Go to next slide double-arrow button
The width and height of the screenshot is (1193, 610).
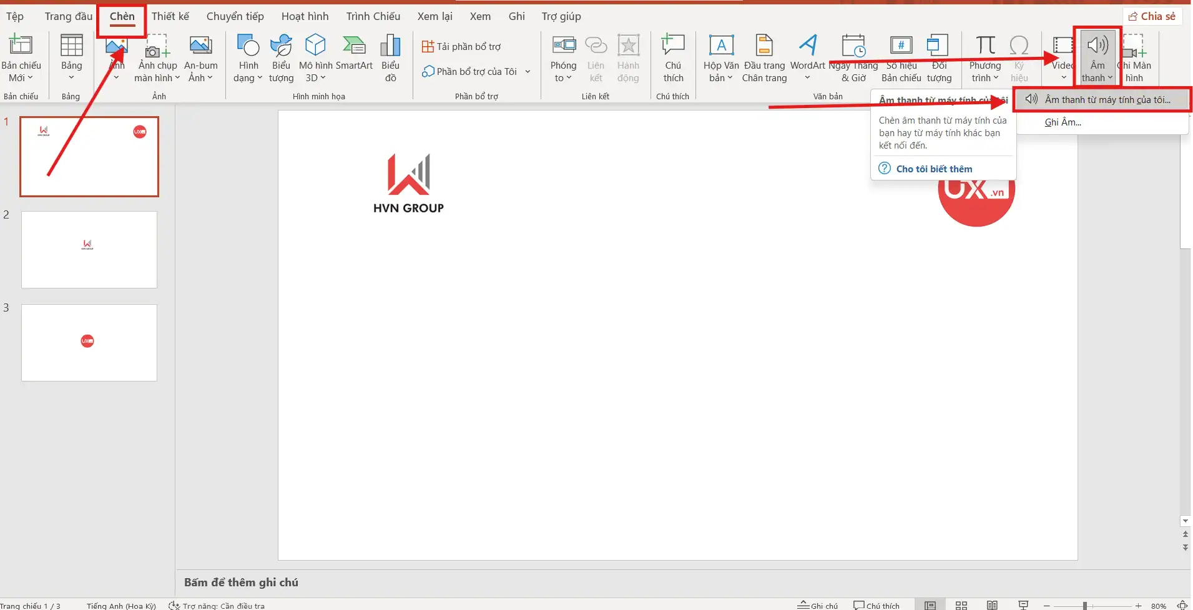(1186, 547)
